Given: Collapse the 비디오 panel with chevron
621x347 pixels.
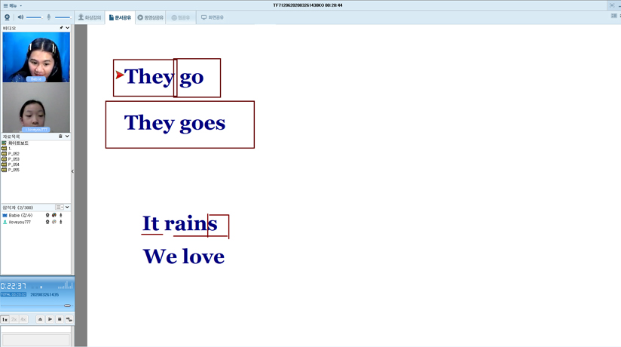Looking at the screenshot, I should coord(68,28).
